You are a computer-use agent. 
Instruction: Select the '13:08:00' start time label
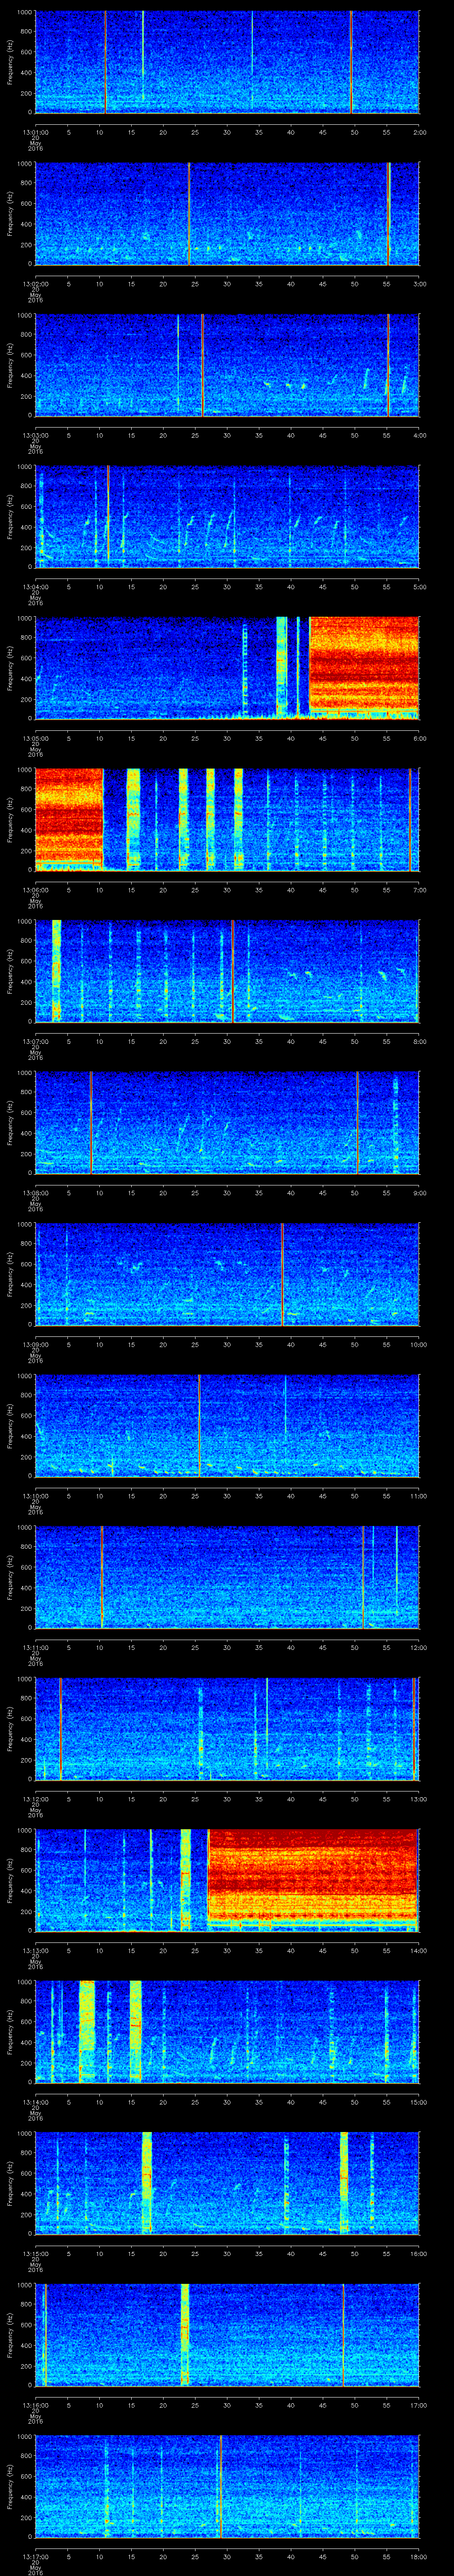35,1192
